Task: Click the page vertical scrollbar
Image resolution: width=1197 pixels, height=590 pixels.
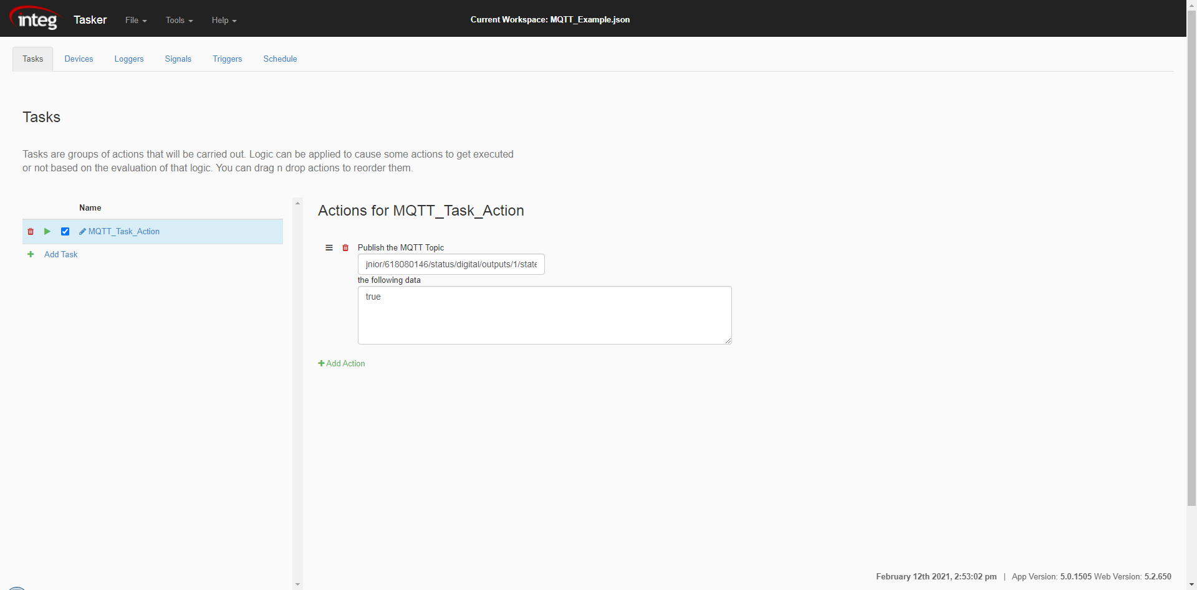Action: (1191, 259)
